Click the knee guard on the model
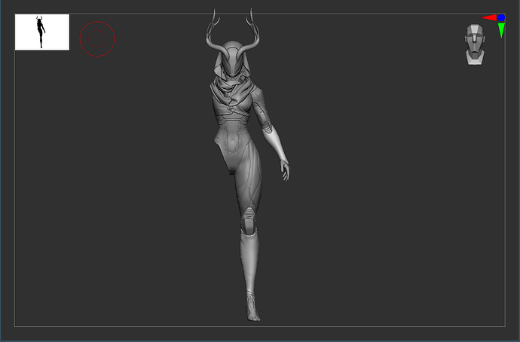The image size is (520, 342). [247, 223]
